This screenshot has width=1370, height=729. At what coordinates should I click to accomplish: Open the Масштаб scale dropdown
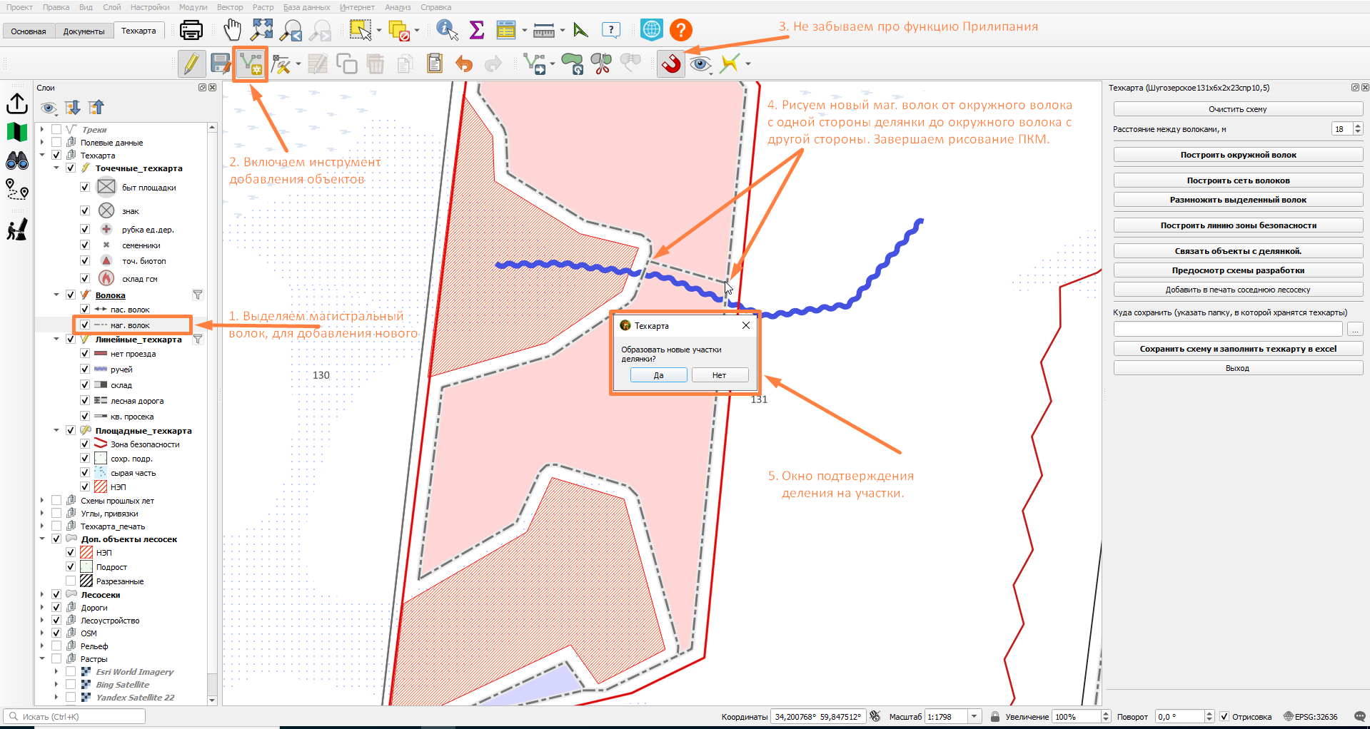pos(974,717)
